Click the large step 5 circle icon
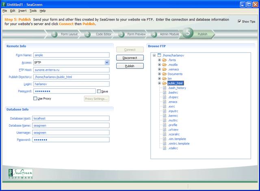 coord(188,32)
